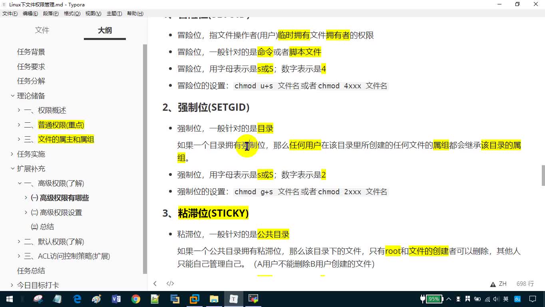545x307 pixels.
Task: Open the blue-yellow app beside VMware
Action: (x=175, y=299)
